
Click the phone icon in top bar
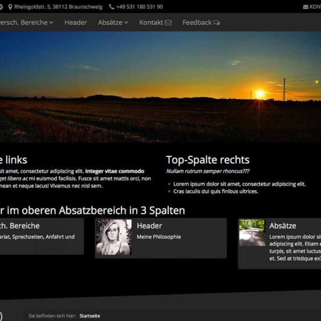[x=112, y=7]
